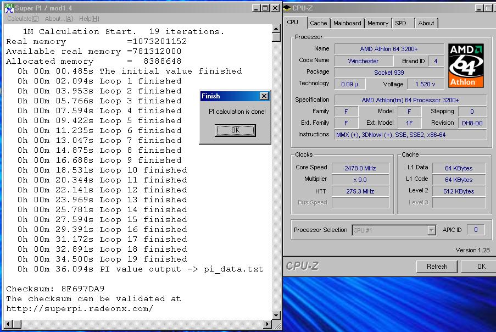Click the processor Name field 'AMD Athlon 64 3200+'
Viewport: 496px width, 332px height.
pyautogui.click(x=389, y=49)
